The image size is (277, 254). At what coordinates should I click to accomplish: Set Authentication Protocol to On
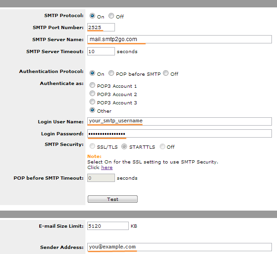point(92,73)
